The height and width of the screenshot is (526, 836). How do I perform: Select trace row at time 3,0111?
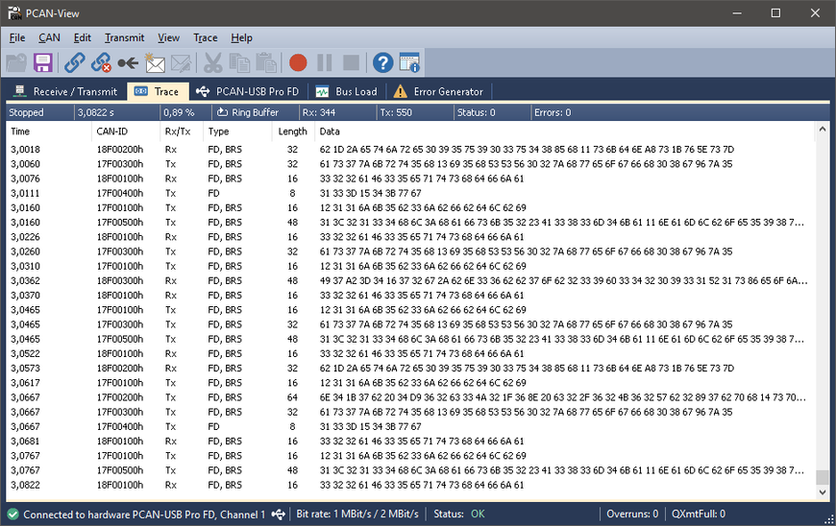[x=410, y=193]
